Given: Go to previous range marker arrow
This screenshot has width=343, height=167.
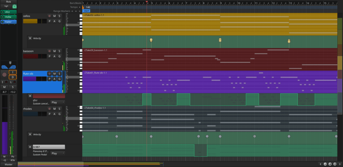Looking at the screenshot, I should click(72, 11).
